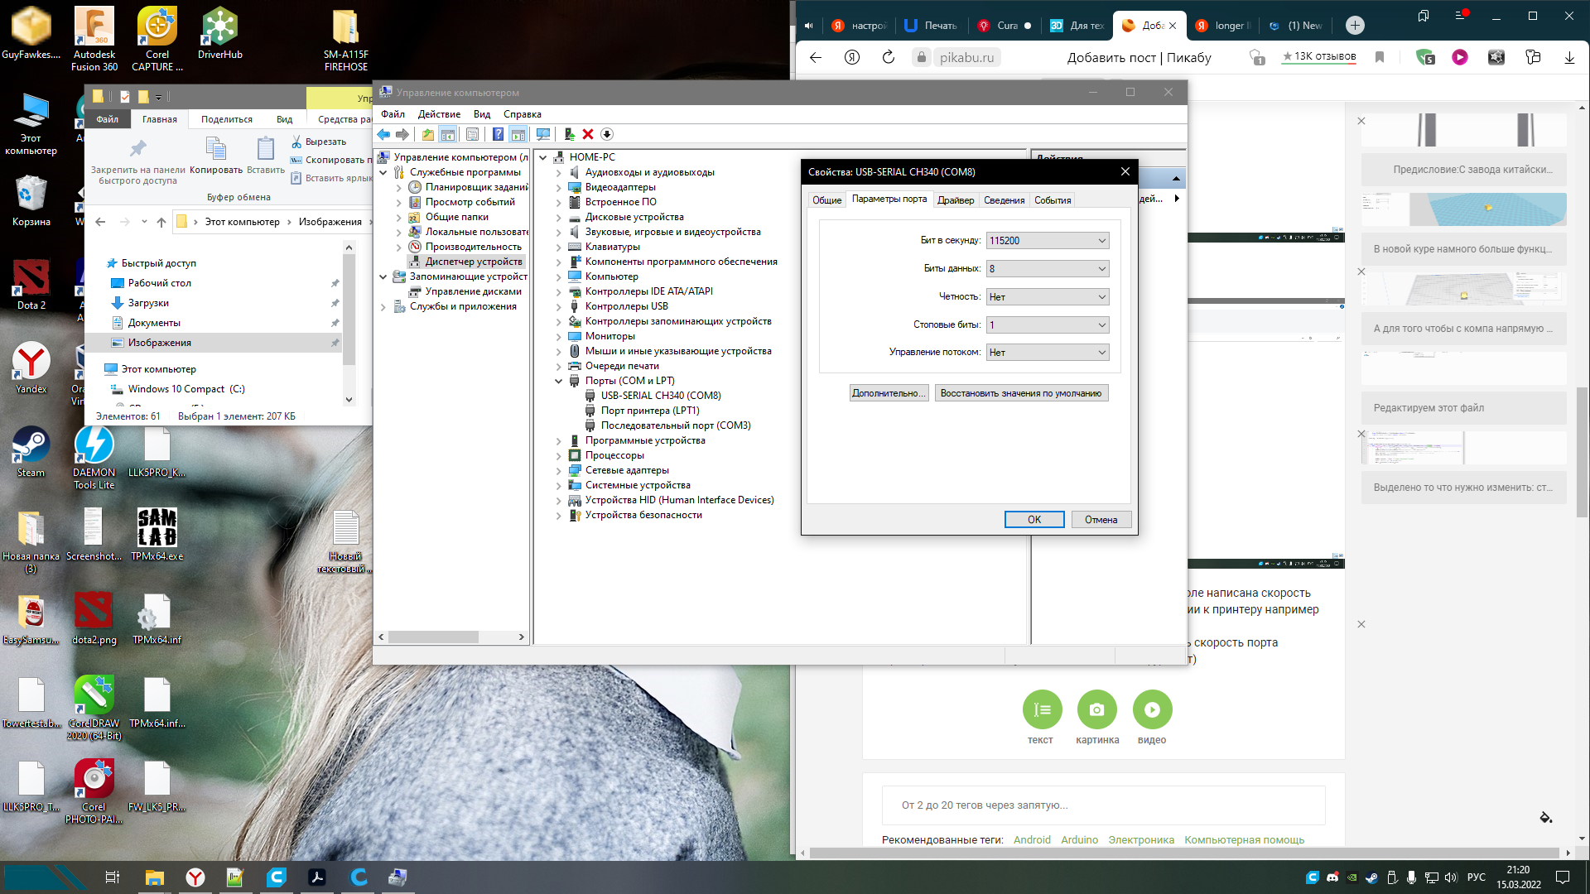Click the Arduino recommended tag link
Screen dimensions: 1590x894
[1079, 839]
